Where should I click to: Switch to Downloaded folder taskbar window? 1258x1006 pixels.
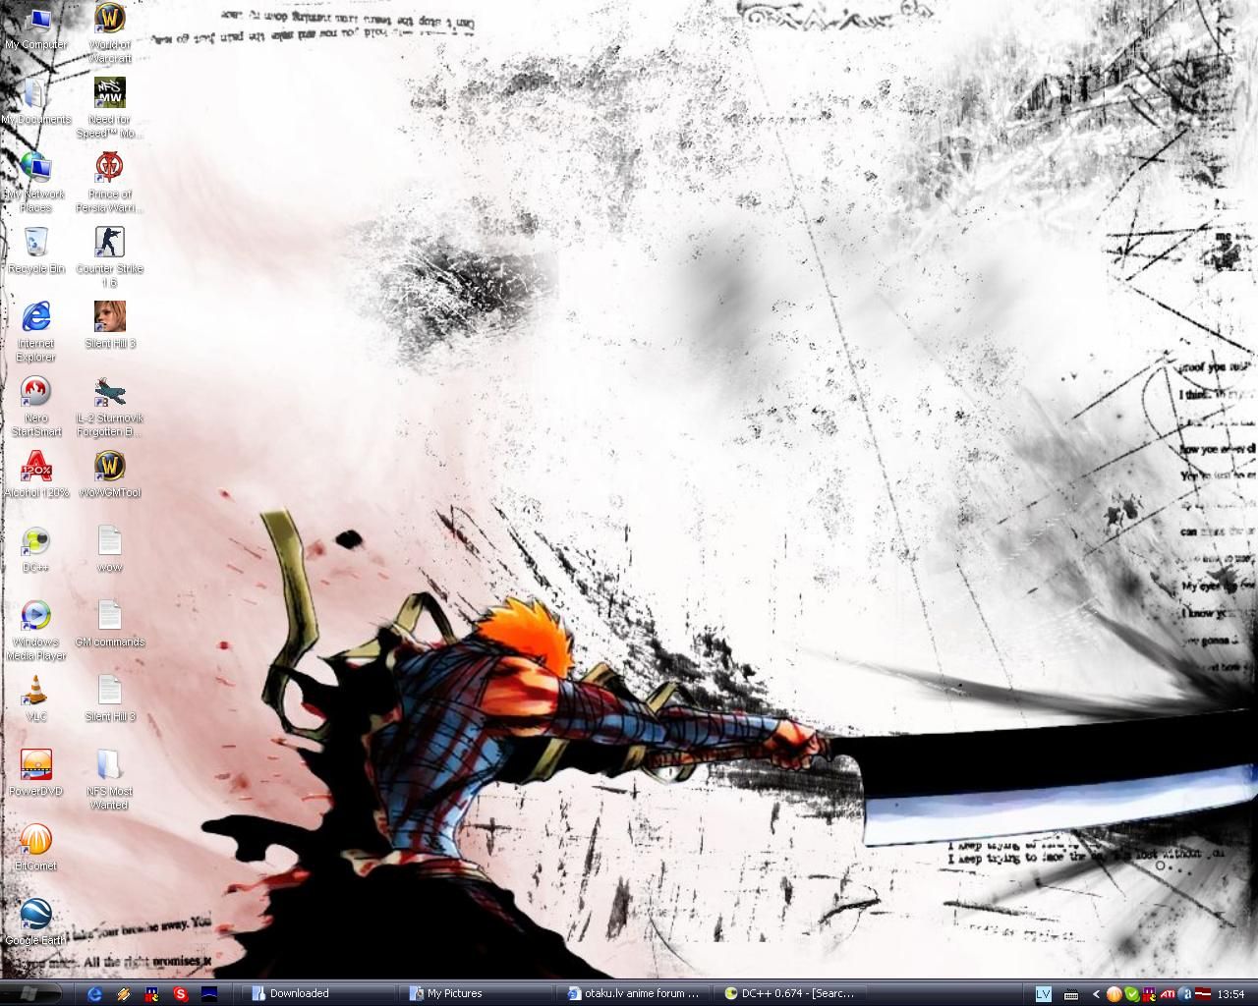coord(319,993)
